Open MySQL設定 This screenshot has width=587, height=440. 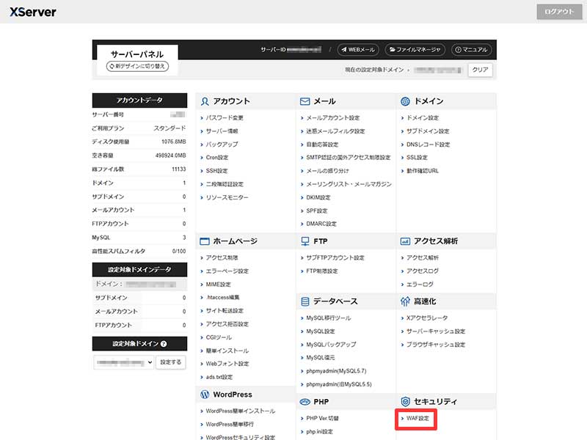(321, 331)
